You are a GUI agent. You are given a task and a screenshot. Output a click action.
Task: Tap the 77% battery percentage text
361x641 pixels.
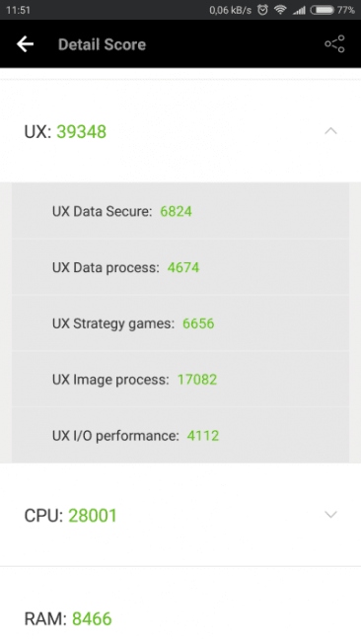coord(346,10)
